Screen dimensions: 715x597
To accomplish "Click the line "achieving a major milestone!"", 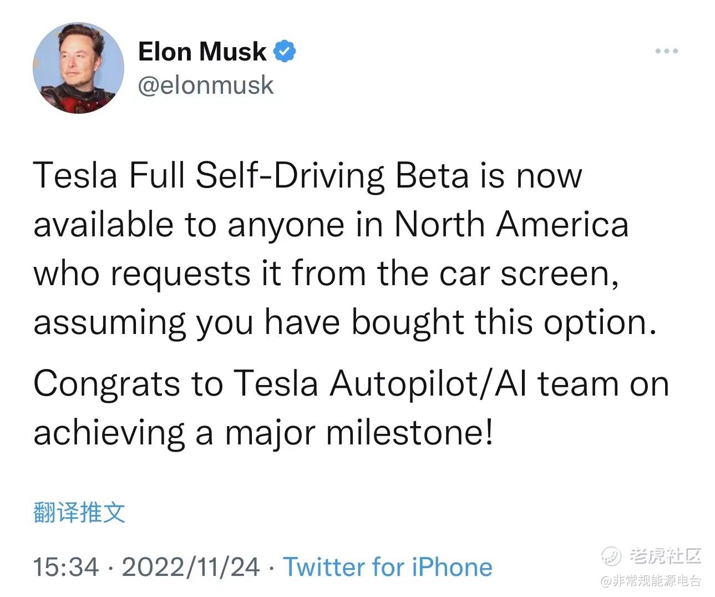I will pos(263,432).
